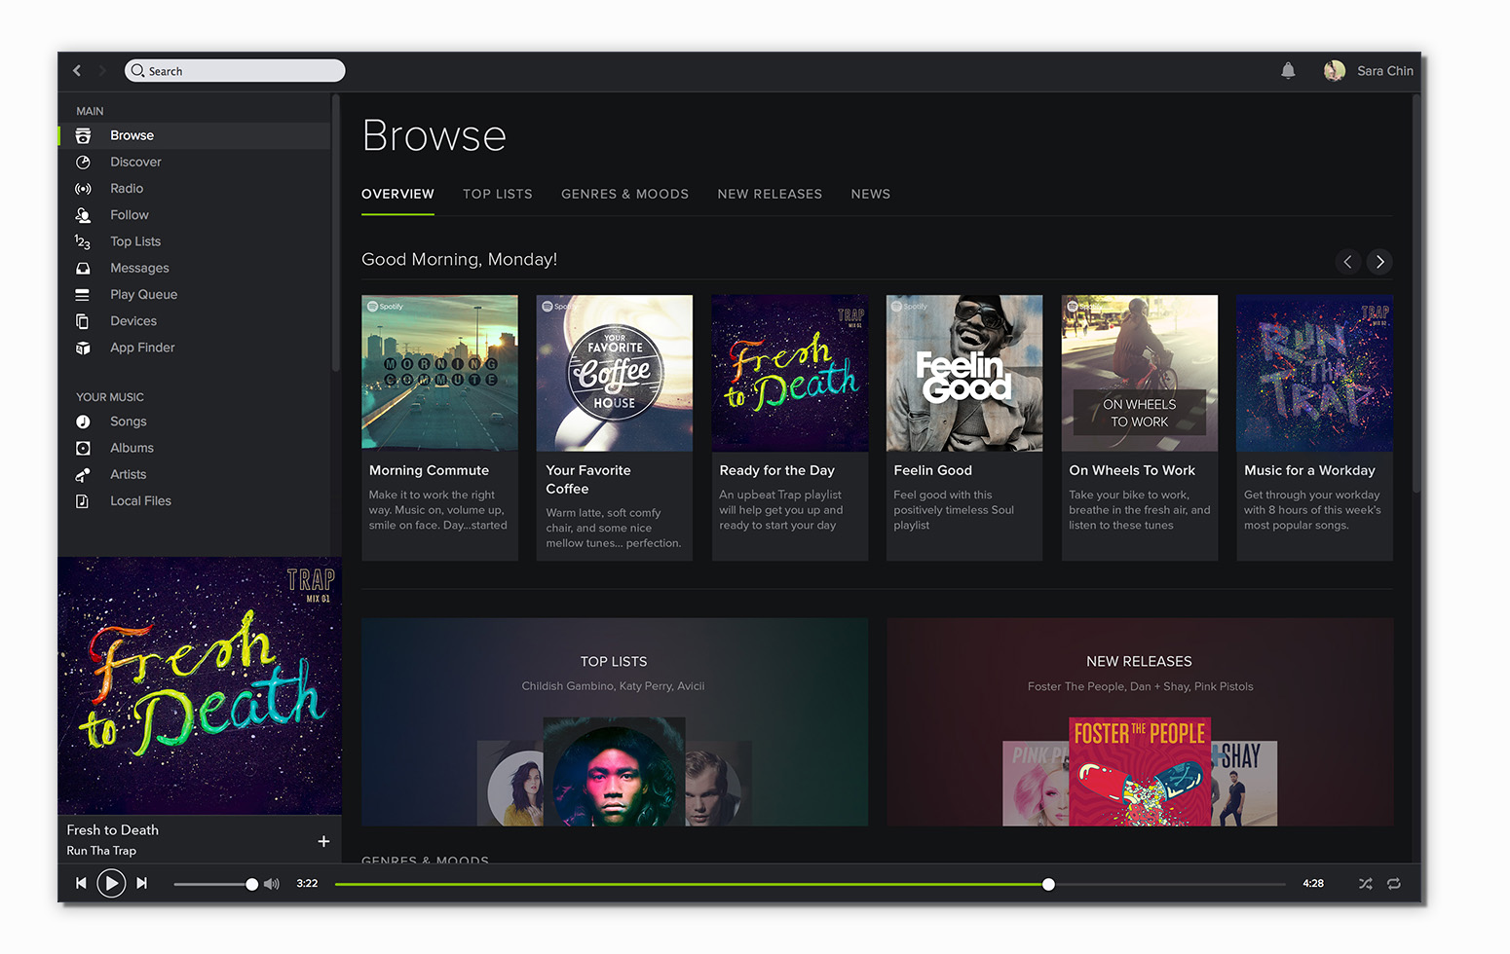Open the News tab
1510x954 pixels.
point(871,194)
